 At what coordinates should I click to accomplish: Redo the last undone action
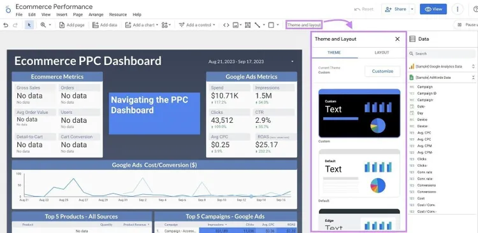point(15,25)
